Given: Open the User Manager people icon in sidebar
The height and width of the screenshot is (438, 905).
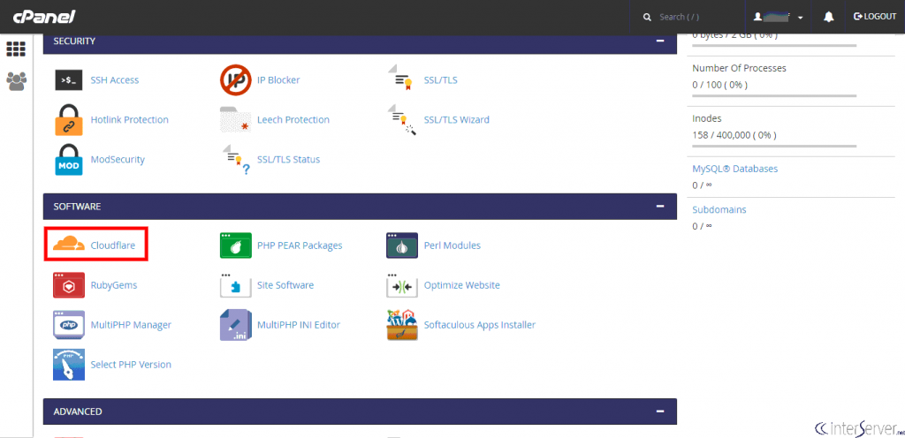Looking at the screenshot, I should [x=16, y=81].
